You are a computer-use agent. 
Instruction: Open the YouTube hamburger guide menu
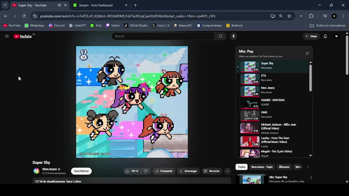coord(7,36)
